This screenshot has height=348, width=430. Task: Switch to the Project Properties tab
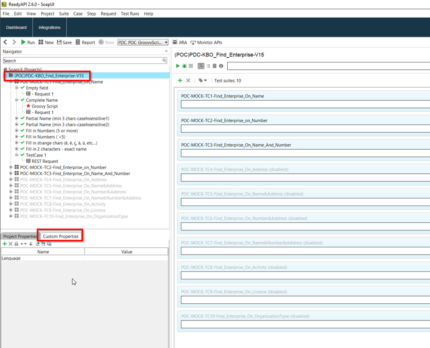click(x=20, y=236)
